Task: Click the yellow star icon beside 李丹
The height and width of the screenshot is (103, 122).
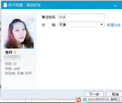Action: coord(15,52)
